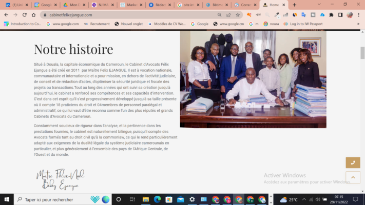Show hidden system tray icons
The width and height of the screenshot is (365, 205).
click(304, 199)
